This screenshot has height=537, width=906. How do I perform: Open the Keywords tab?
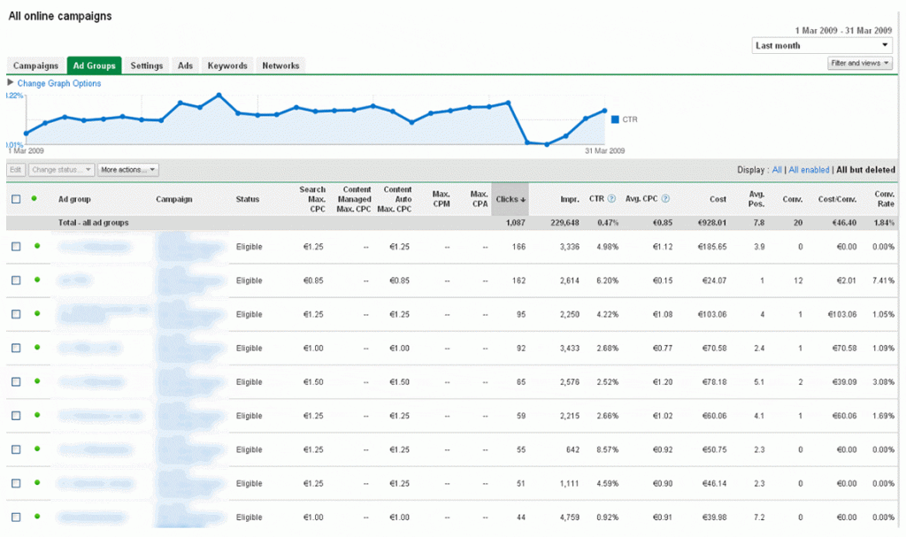click(x=227, y=65)
